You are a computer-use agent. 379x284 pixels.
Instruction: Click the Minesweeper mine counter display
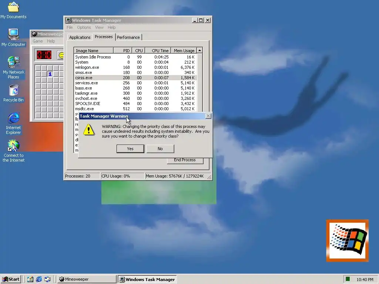point(44,55)
